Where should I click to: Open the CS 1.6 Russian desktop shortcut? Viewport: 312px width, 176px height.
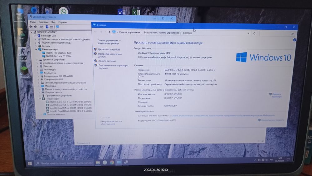pos(23,55)
